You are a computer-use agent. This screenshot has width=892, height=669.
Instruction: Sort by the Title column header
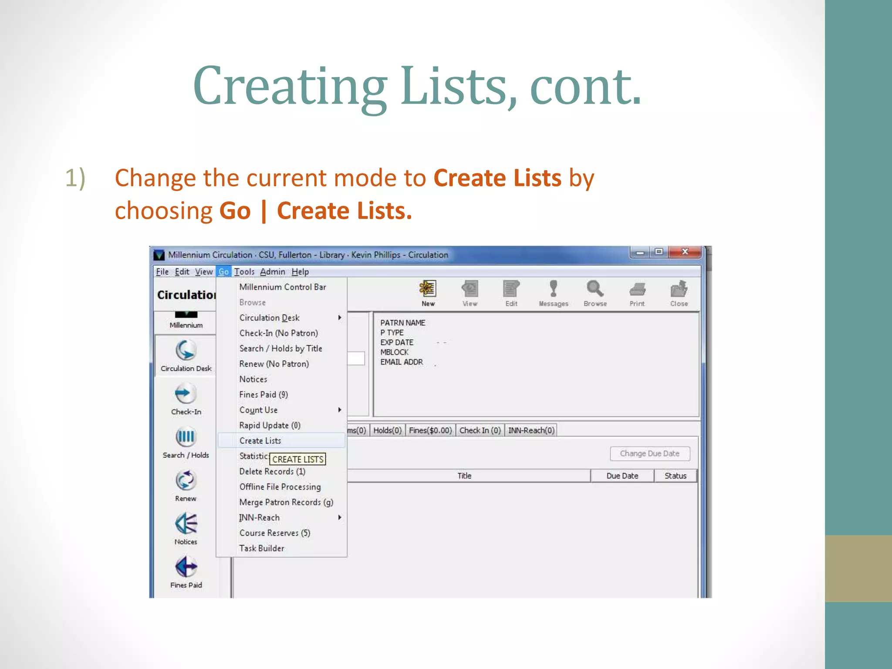pyautogui.click(x=464, y=476)
